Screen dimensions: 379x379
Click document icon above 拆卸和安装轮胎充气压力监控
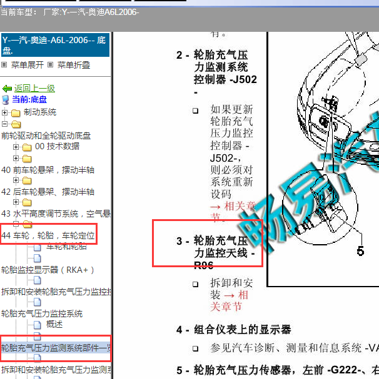tap(38, 280)
